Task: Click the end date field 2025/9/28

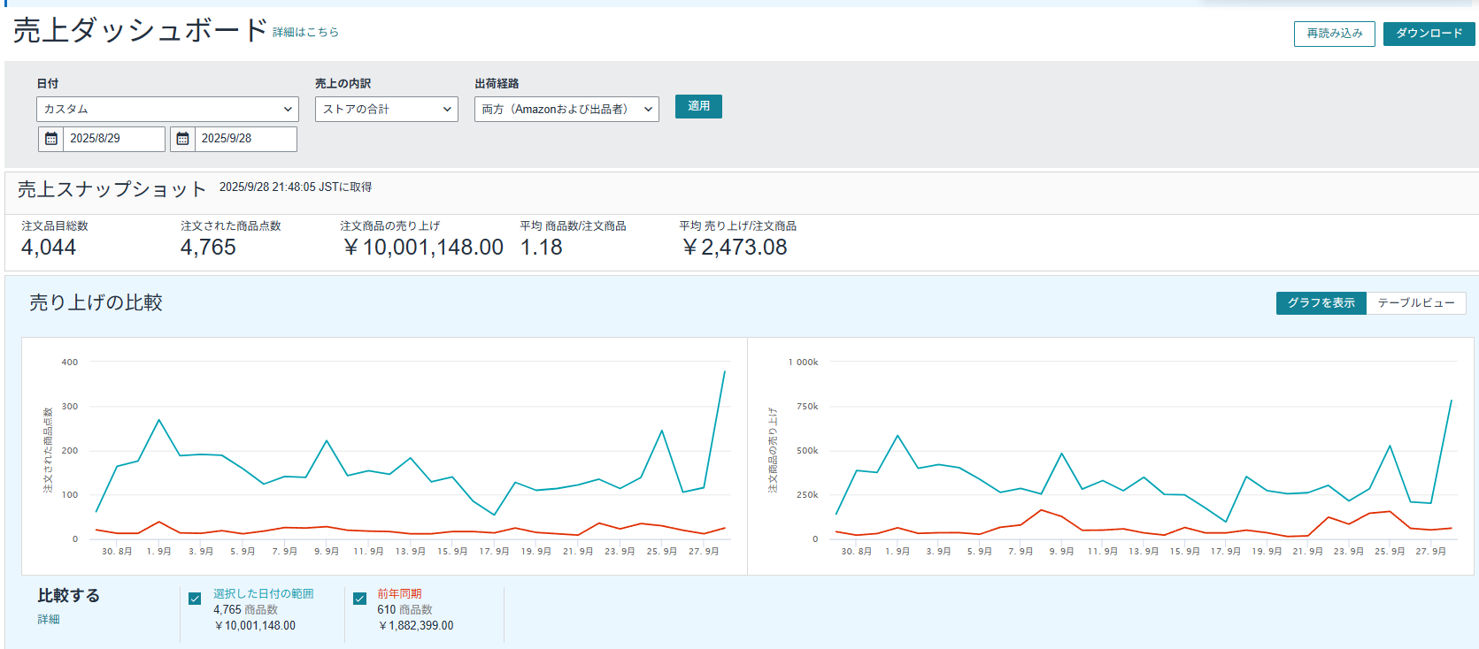Action: tap(244, 139)
